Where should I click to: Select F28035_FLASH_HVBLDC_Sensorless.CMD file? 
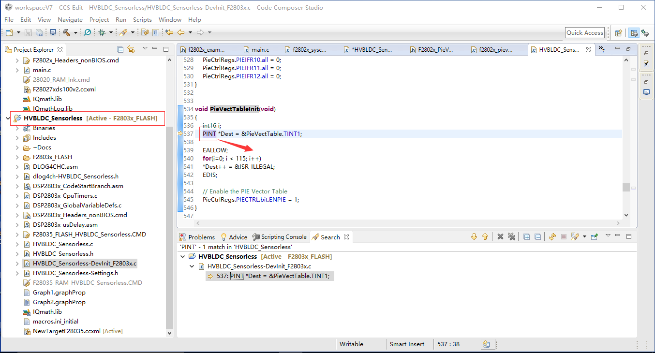[89, 235]
